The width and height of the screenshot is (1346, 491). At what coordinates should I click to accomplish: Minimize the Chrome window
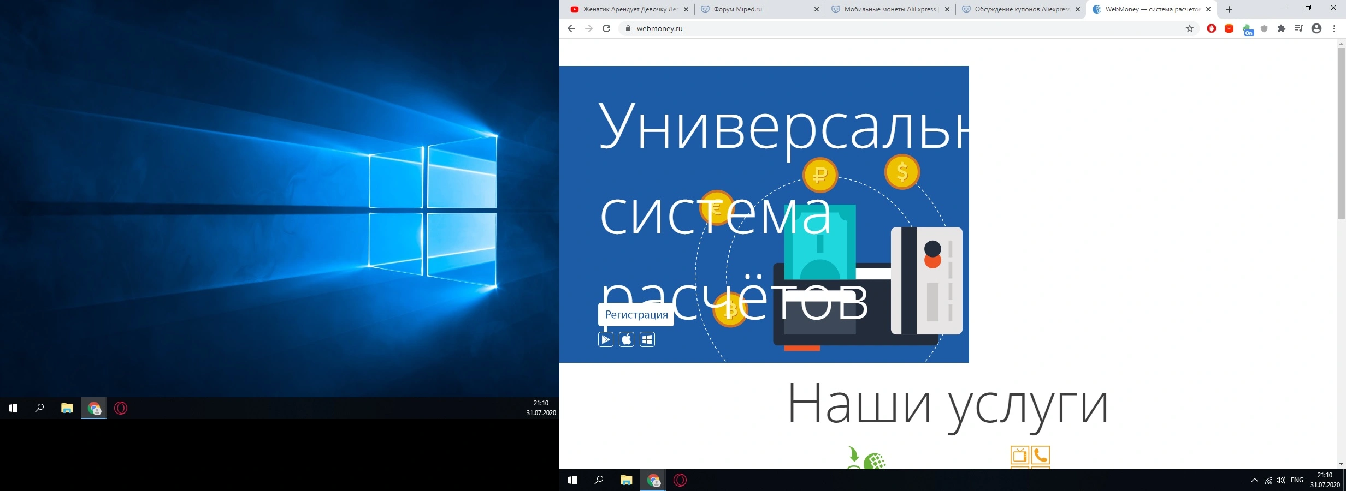click(1283, 8)
